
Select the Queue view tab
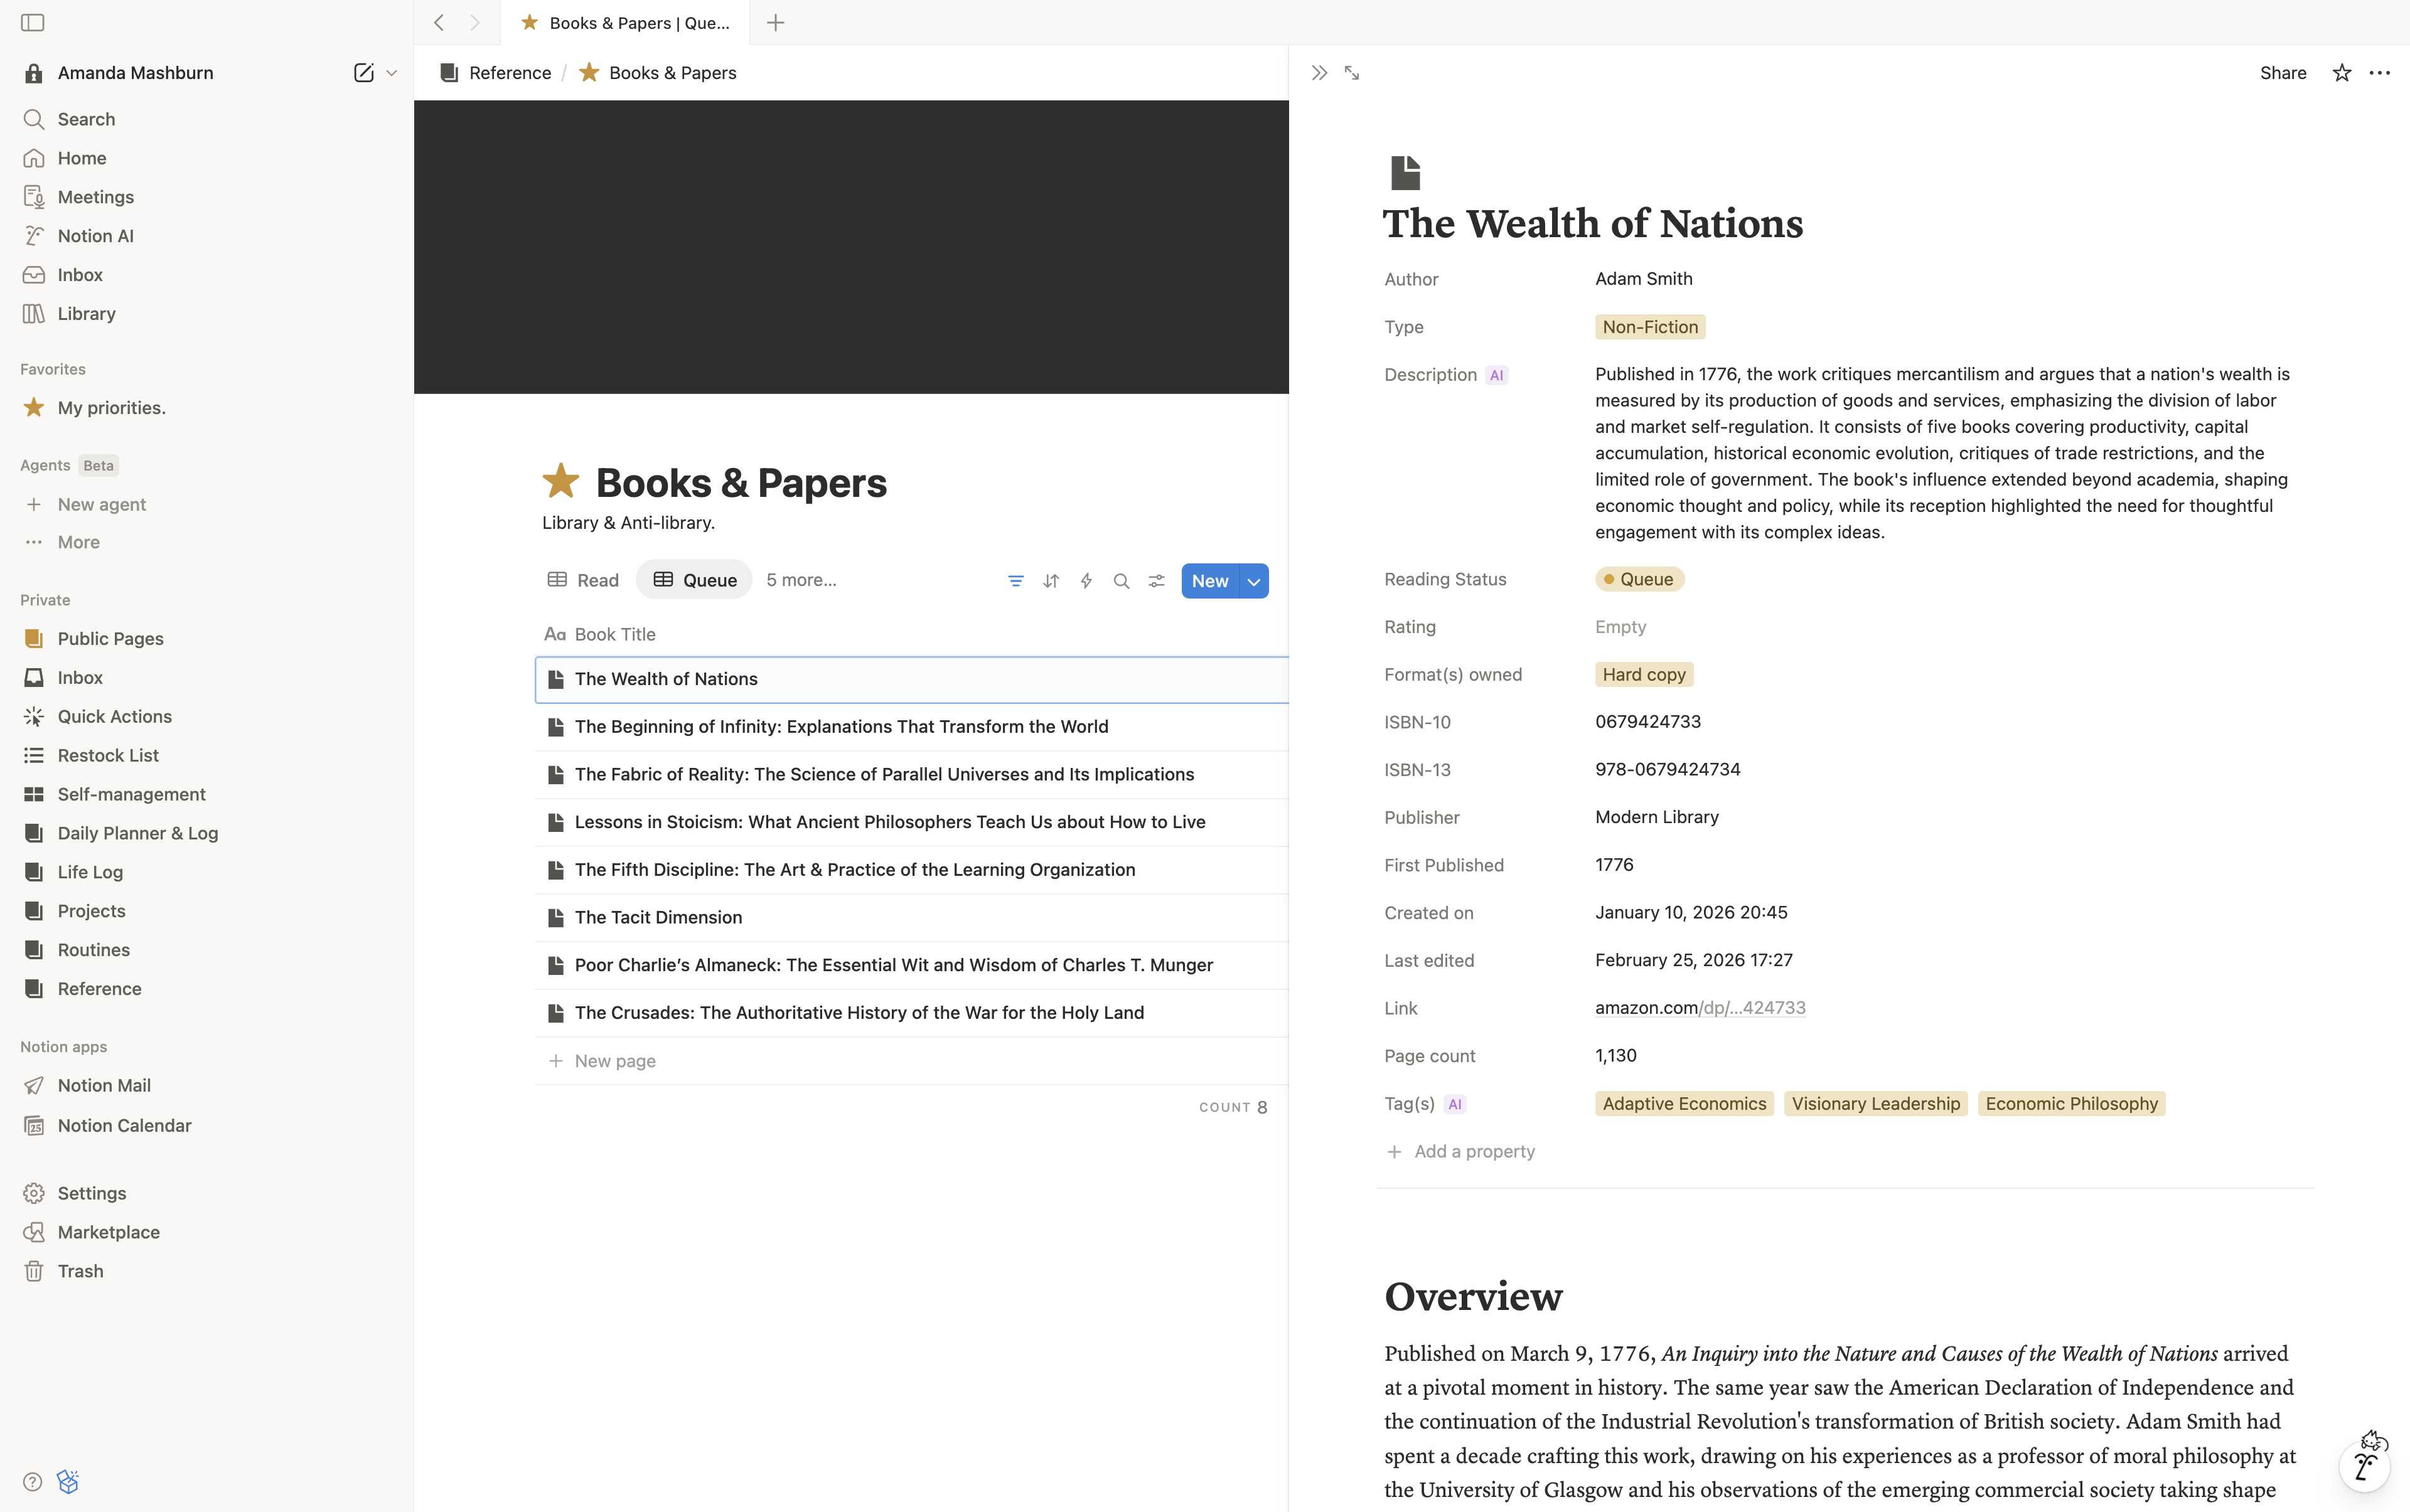point(694,580)
